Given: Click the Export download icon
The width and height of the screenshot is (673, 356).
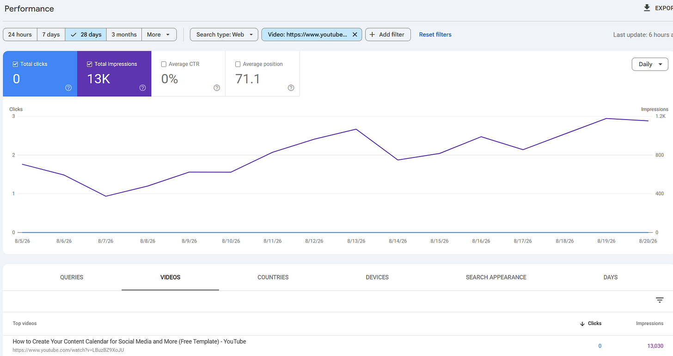Looking at the screenshot, I should coord(647,8).
